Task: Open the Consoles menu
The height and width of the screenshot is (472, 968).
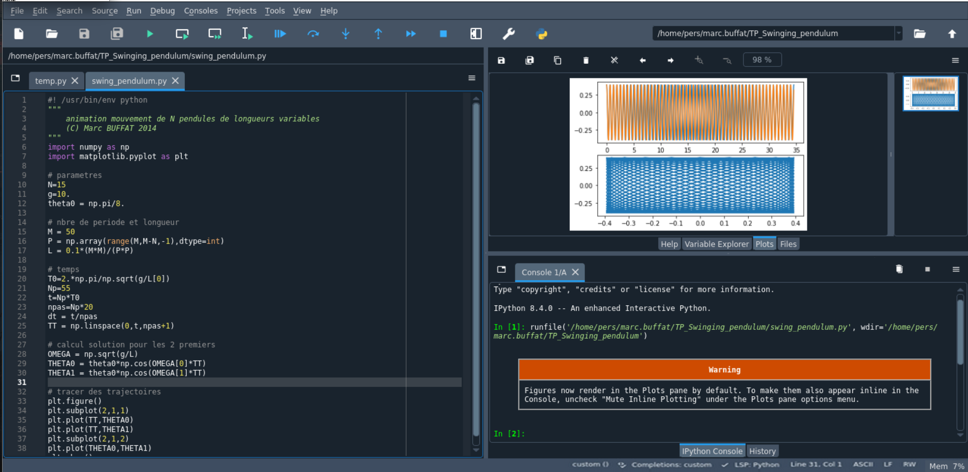Action: click(x=200, y=10)
